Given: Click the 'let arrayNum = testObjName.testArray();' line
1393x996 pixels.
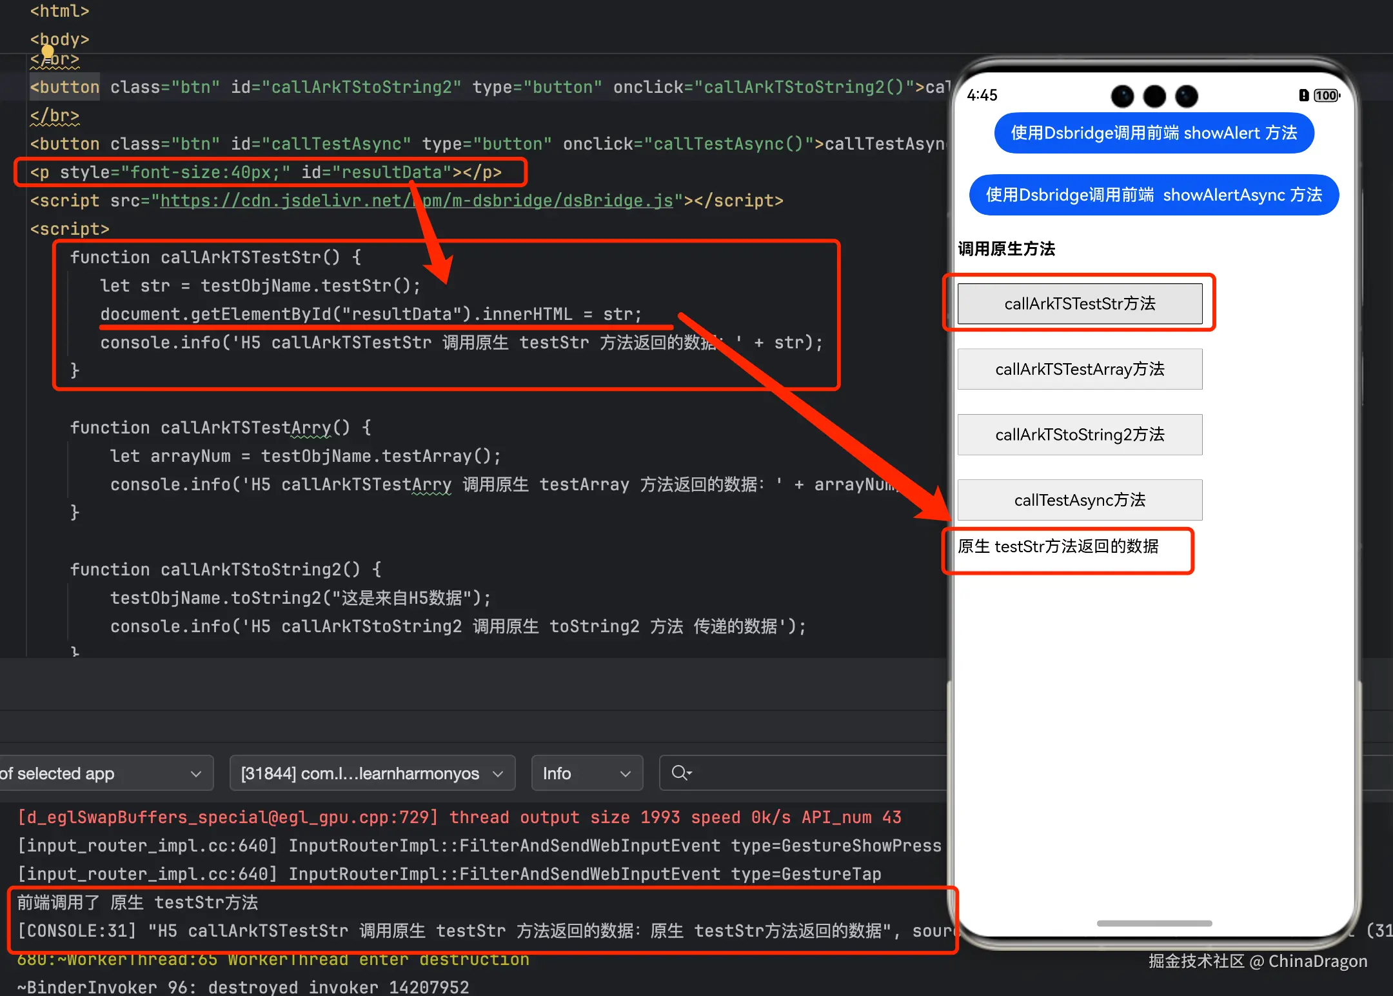Looking at the screenshot, I should point(305,456).
